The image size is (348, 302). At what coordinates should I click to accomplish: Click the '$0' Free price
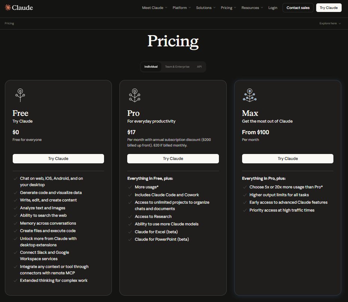(x=16, y=132)
